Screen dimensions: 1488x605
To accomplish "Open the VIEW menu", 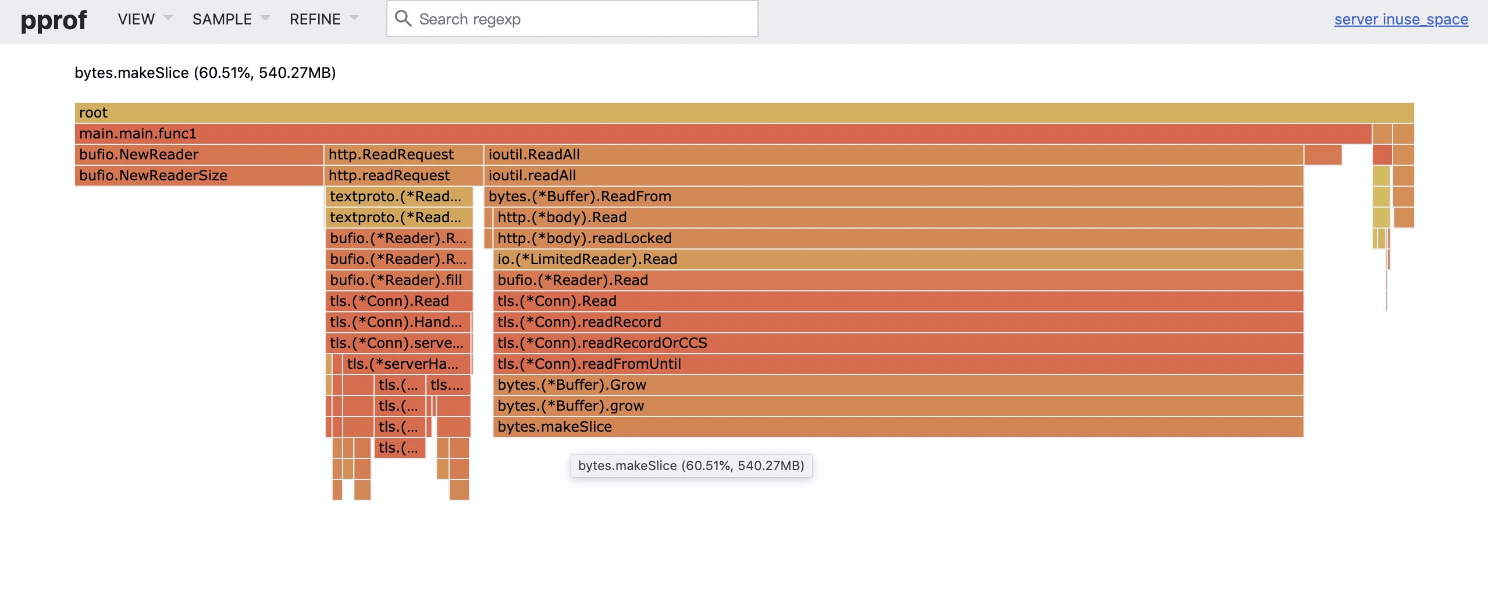I will [136, 19].
